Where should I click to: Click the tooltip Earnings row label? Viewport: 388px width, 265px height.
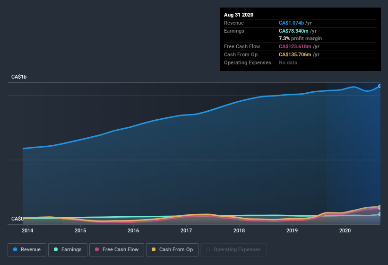pyautogui.click(x=234, y=31)
